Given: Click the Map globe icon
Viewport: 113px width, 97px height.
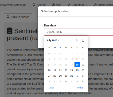Looking at the screenshot, I should 53,5.
